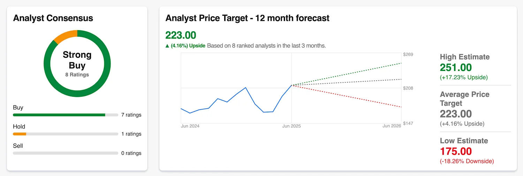523x176 pixels.
Task: Click the High Estimate 251.00 value
Action: click(456, 67)
